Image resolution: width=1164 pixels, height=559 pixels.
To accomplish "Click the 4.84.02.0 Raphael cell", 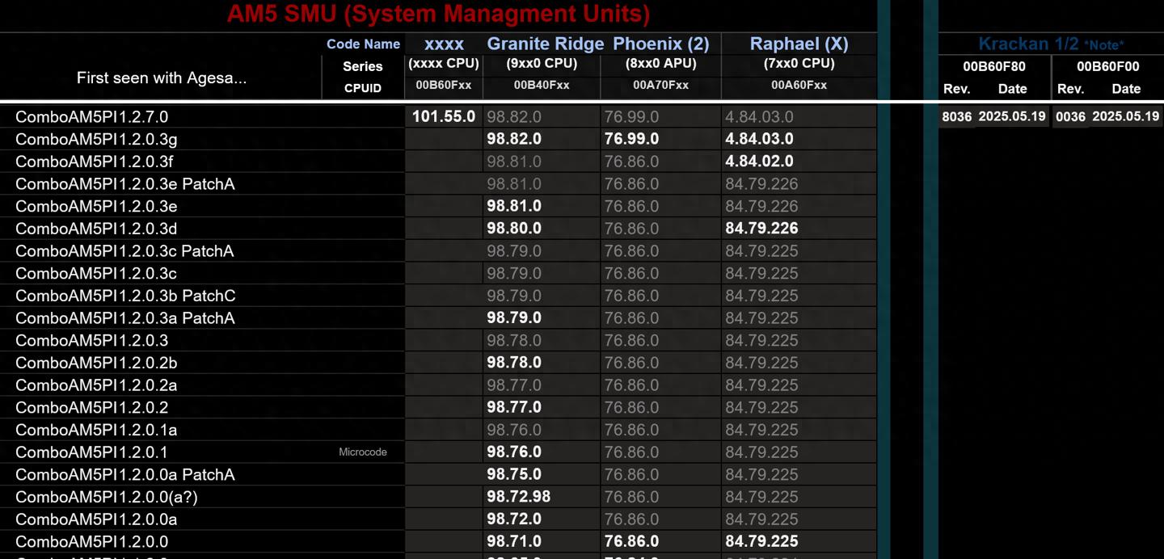I will click(x=759, y=162).
